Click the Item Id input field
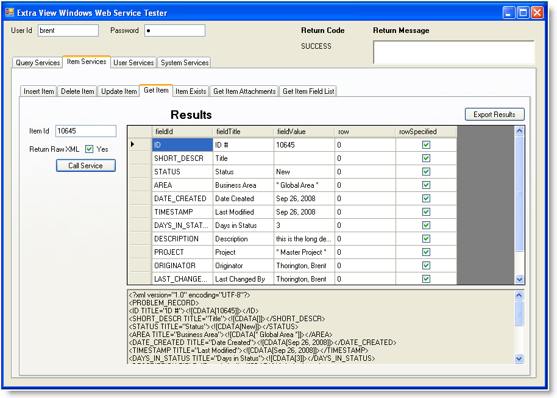 point(85,131)
